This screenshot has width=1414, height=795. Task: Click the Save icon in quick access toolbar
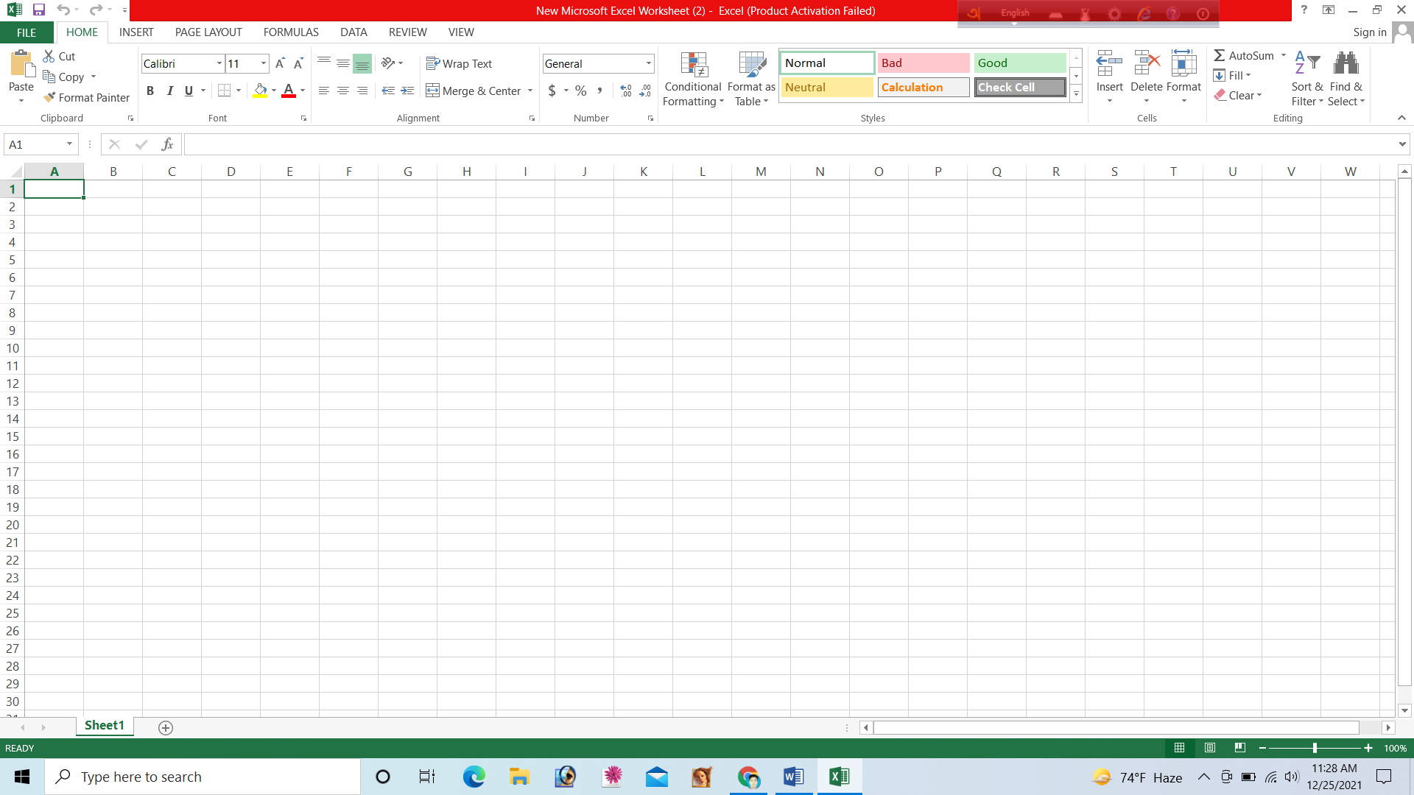[39, 10]
